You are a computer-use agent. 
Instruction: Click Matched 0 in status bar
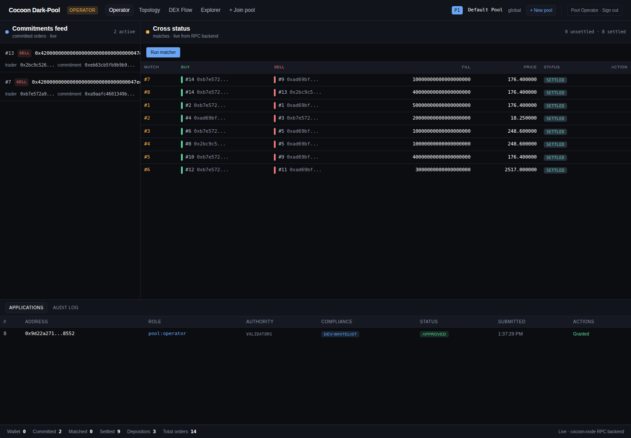(81, 431)
